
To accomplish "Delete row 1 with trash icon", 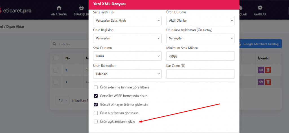I will tap(268, 82).
